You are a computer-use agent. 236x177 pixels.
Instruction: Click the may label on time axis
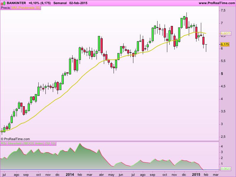pos(111,175)
